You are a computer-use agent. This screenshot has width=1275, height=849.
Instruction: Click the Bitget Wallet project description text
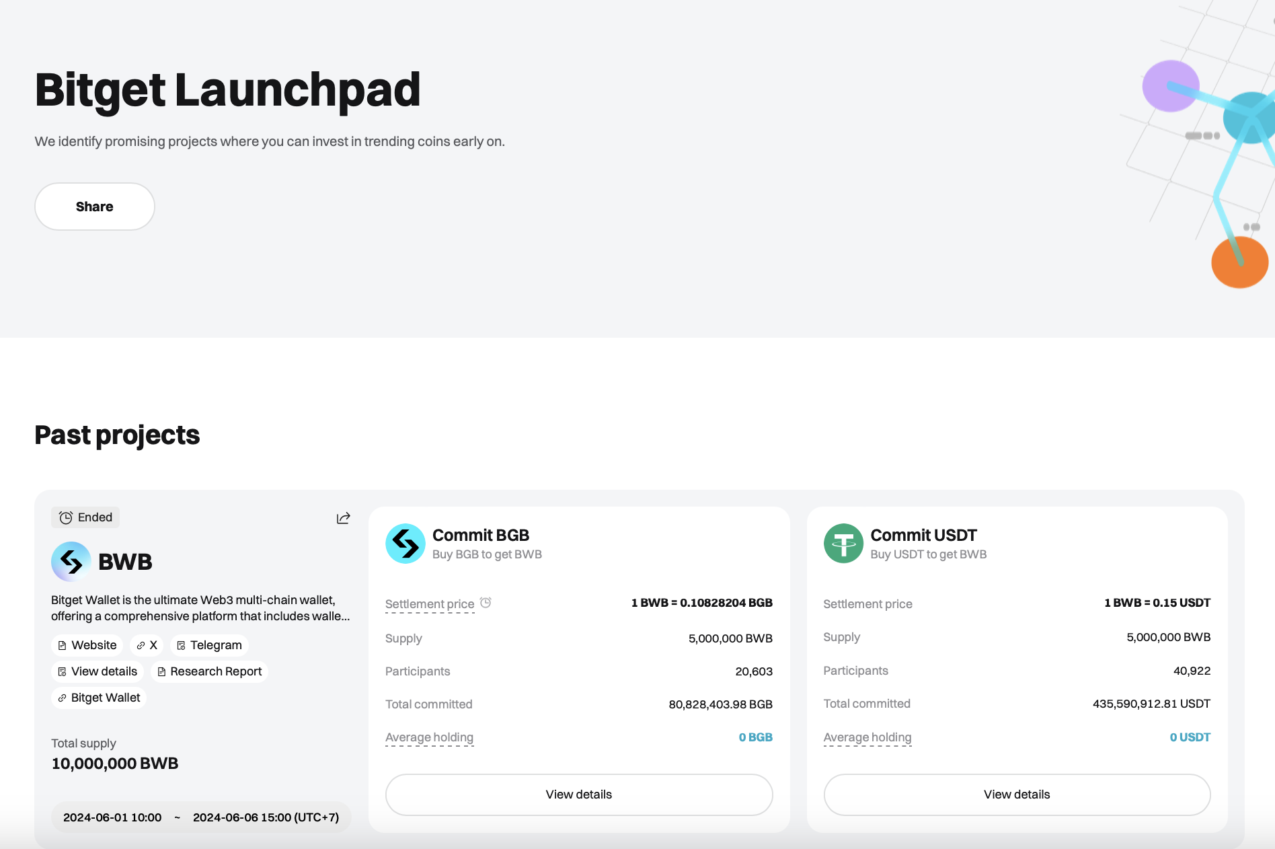(x=200, y=608)
